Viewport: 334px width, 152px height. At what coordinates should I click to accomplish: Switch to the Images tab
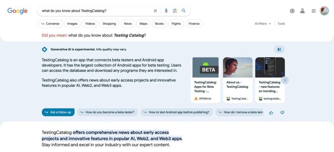coord(72,24)
